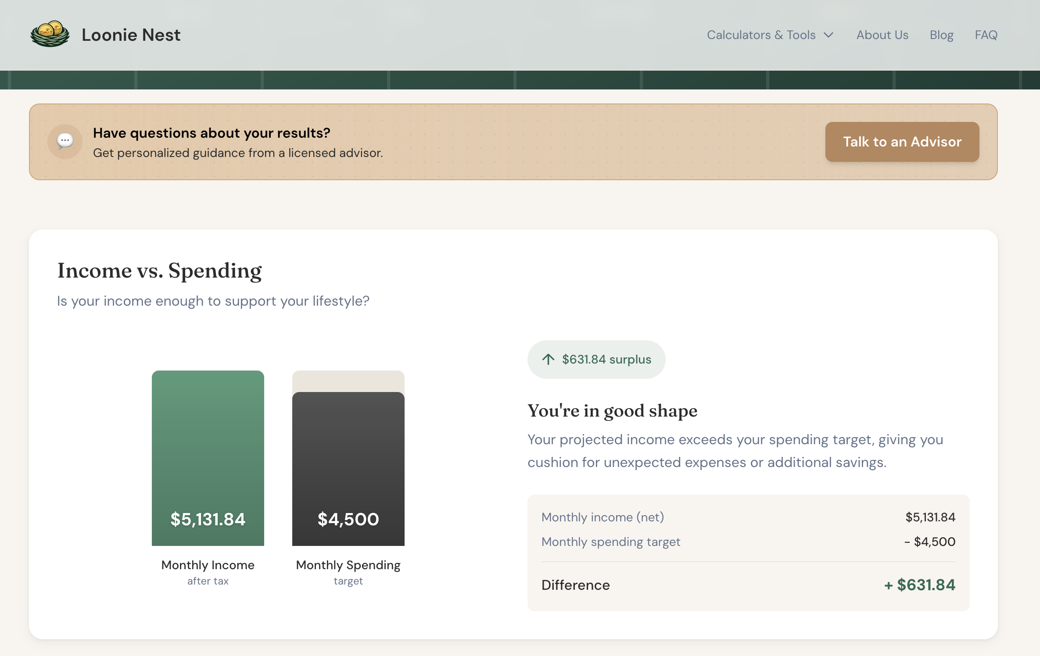
Task: Click the speech bubble chat icon
Action: pyautogui.click(x=65, y=141)
